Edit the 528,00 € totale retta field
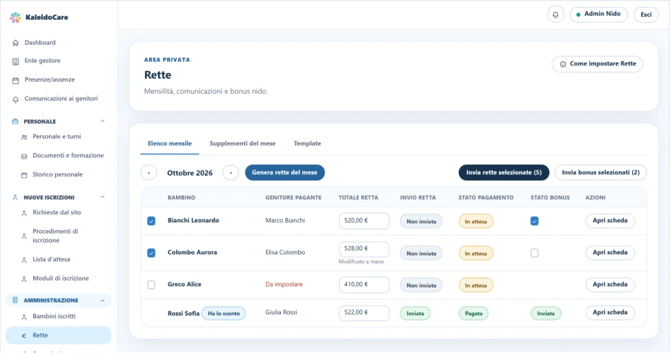 pos(364,249)
